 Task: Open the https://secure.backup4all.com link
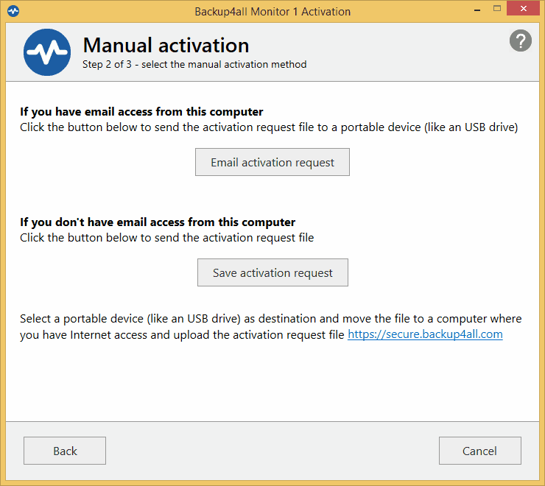[425, 334]
